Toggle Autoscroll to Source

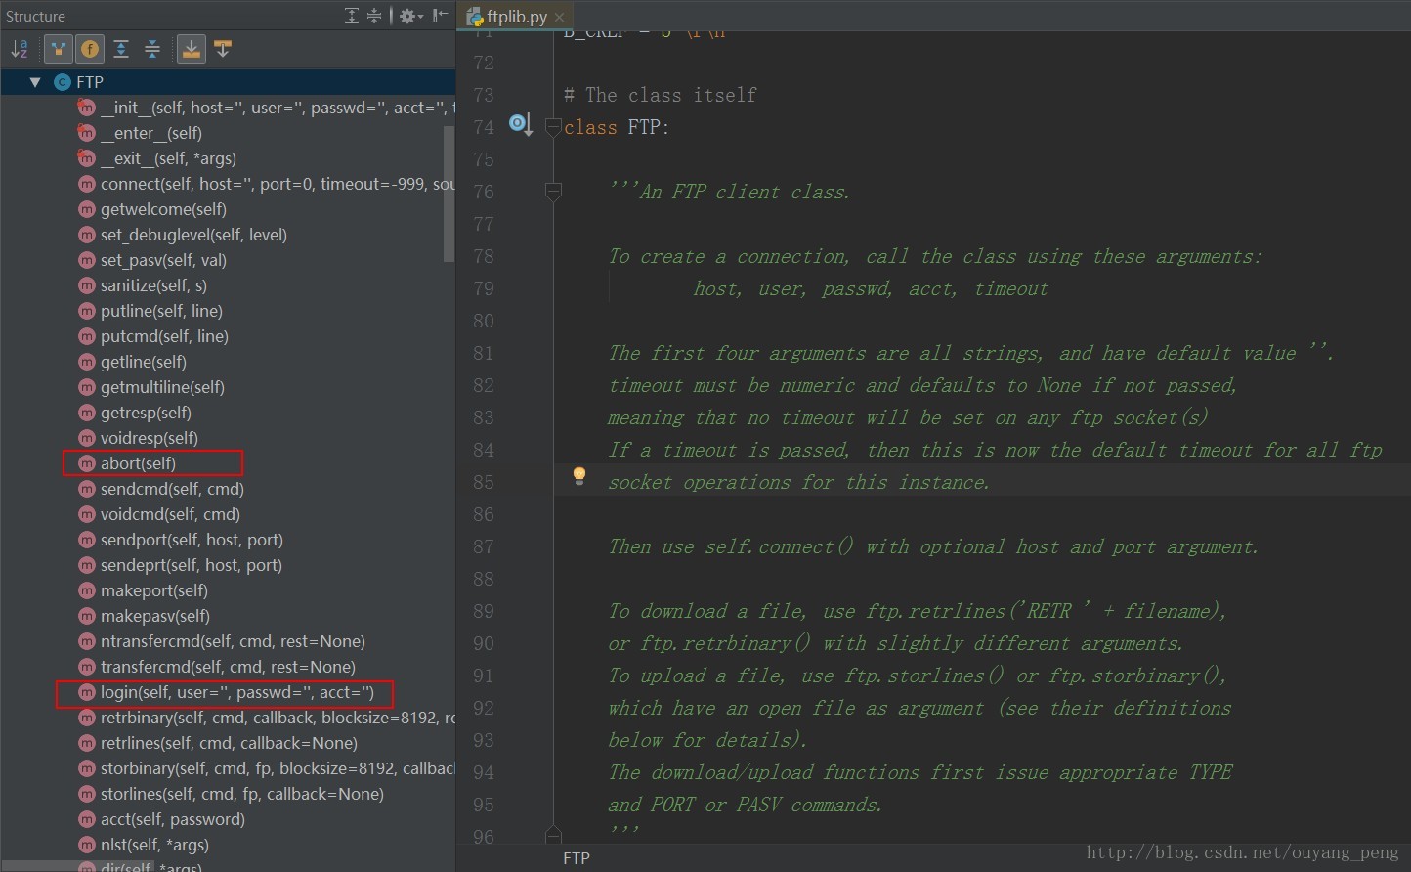click(x=192, y=49)
